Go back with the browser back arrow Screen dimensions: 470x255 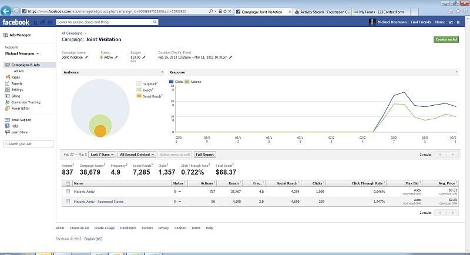(6, 11)
